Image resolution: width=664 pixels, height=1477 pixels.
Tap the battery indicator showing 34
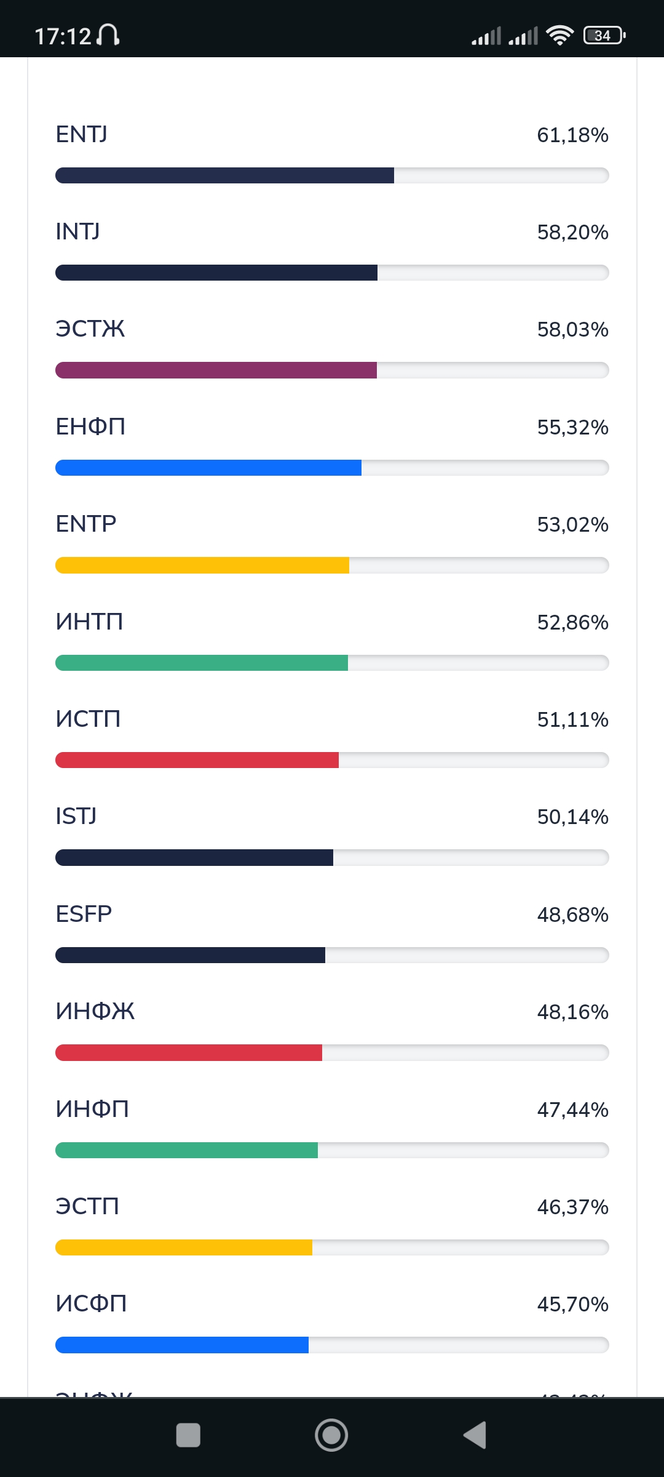(604, 36)
